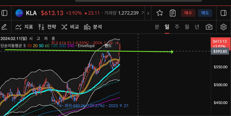Viewport: 231px width, 116px height.
Task: Select the moving average 200 period
Action: tap(62, 46)
